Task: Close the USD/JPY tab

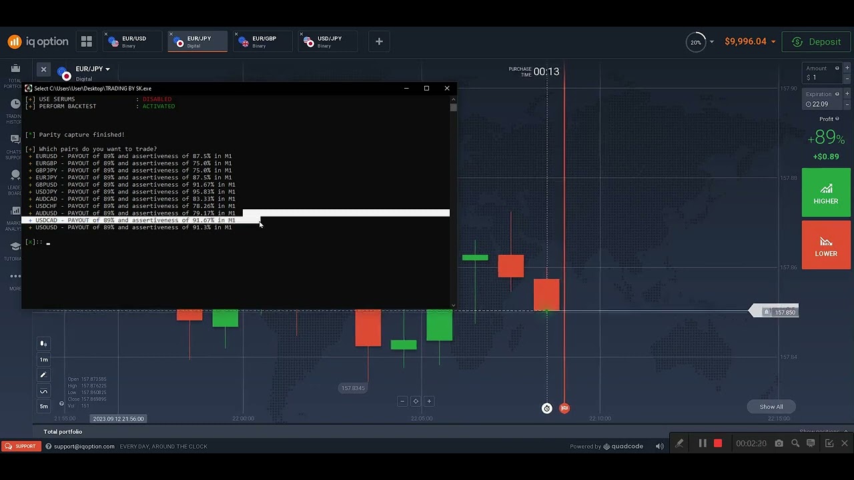Action: click(302, 34)
